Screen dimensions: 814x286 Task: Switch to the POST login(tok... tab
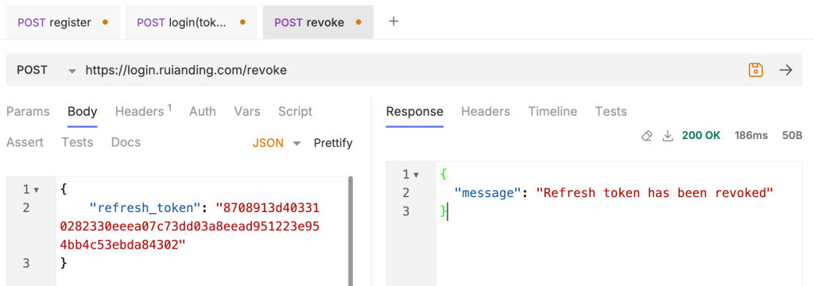[x=191, y=22]
